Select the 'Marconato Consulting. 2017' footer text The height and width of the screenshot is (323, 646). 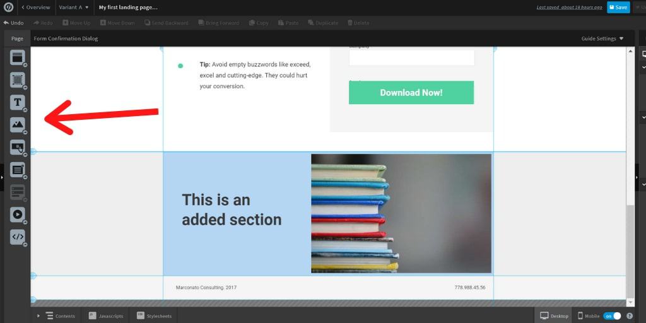tap(206, 288)
